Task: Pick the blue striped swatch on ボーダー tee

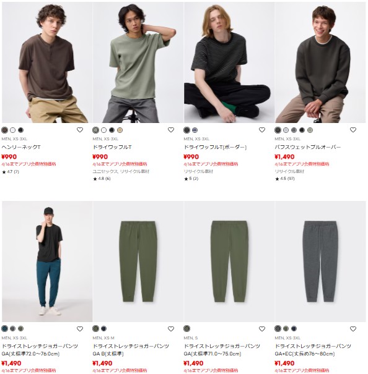Action: coord(195,130)
